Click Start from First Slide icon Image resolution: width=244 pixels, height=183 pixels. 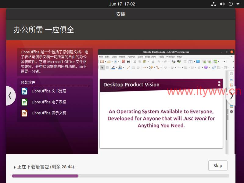(204, 62)
